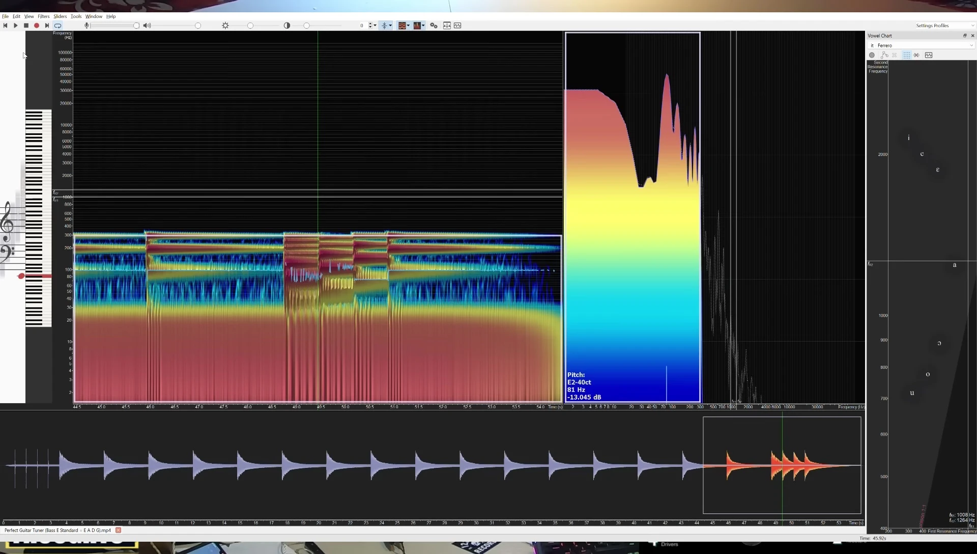977x554 pixels.
Task: Click the 'Time: 45.92s' status bar entry
Action: [873, 538]
